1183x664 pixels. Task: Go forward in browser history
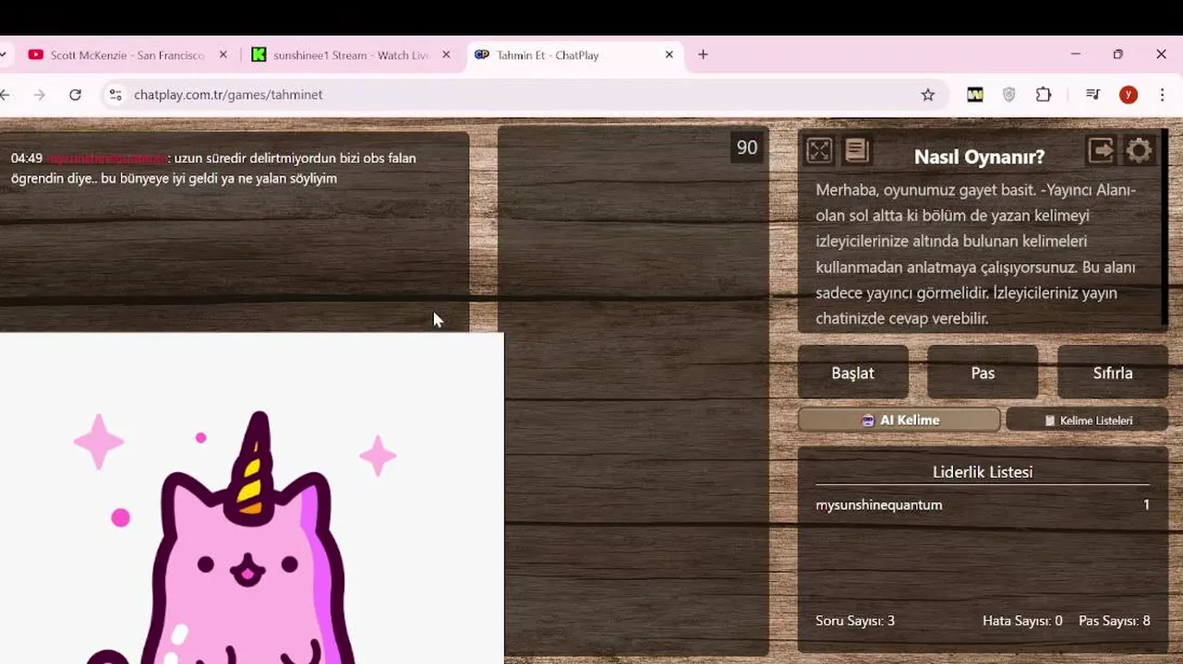[39, 94]
